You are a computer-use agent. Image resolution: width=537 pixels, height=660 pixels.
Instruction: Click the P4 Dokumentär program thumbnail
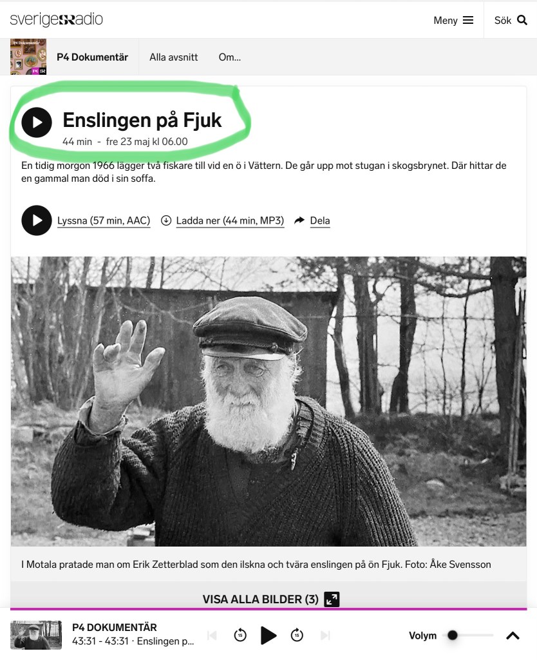28,57
